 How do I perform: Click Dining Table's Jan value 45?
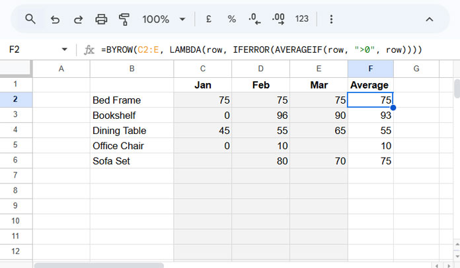[203, 130]
